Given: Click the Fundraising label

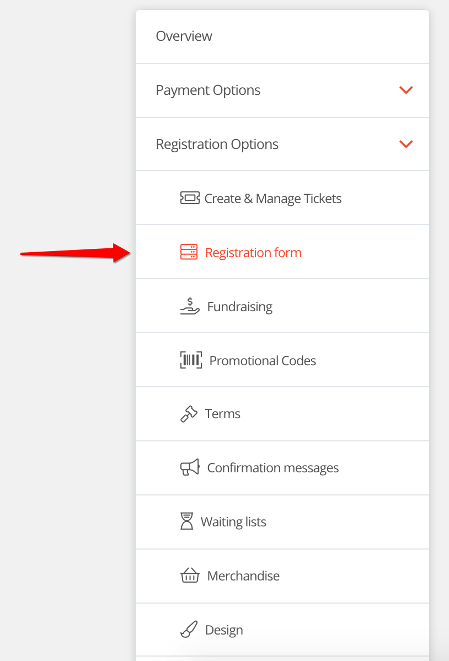Looking at the screenshot, I should 239,306.
